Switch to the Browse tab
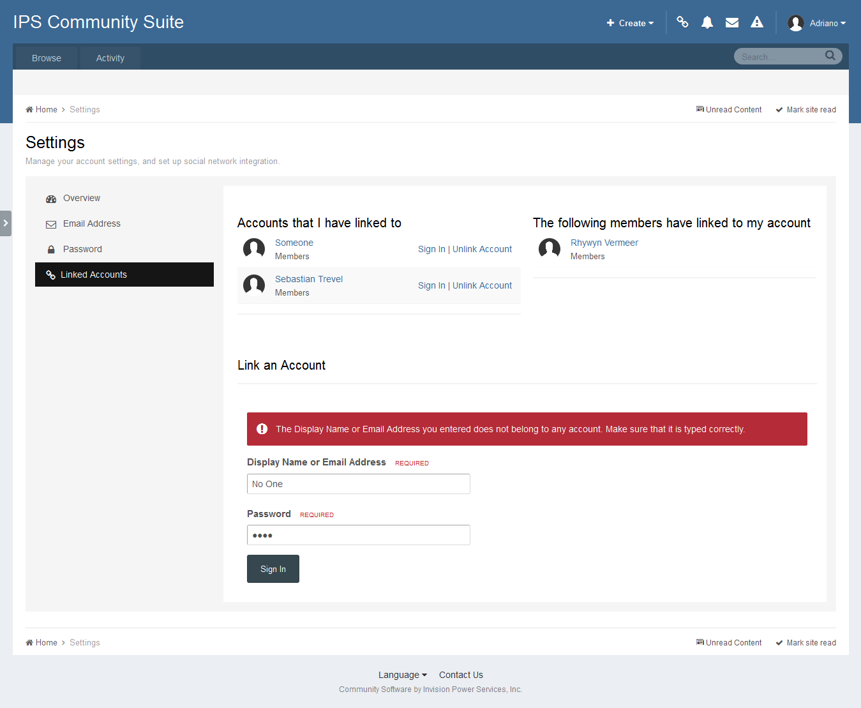Viewport: 861px width, 708px height. tap(47, 58)
